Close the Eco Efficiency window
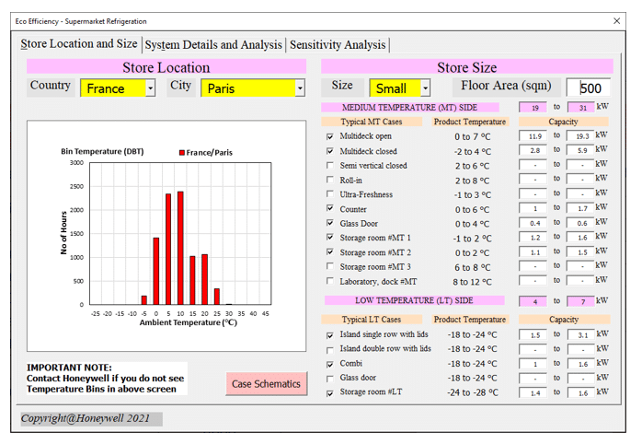The width and height of the screenshot is (642, 444). click(616, 20)
